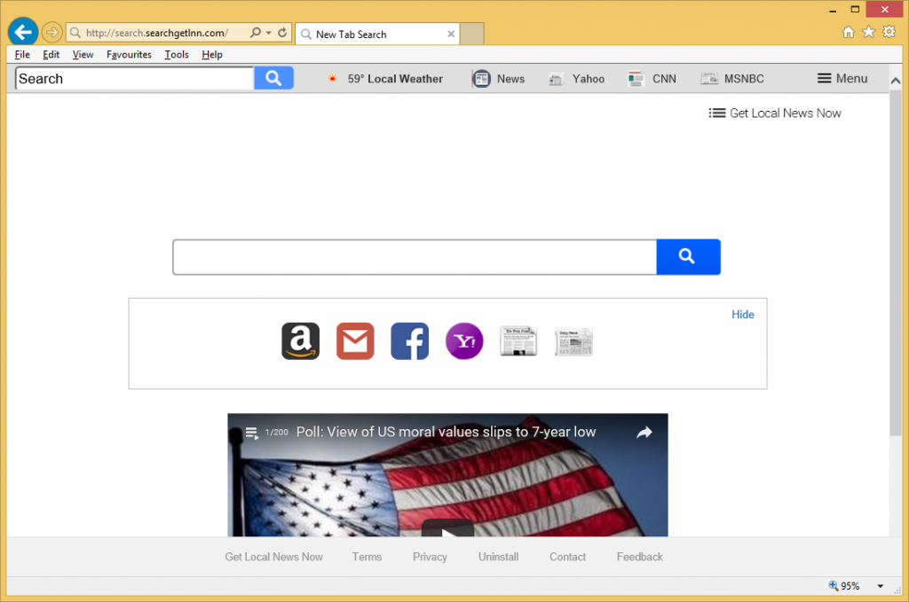Screen dimensions: 909x602
Task: Click the main center search field
Action: pos(415,257)
